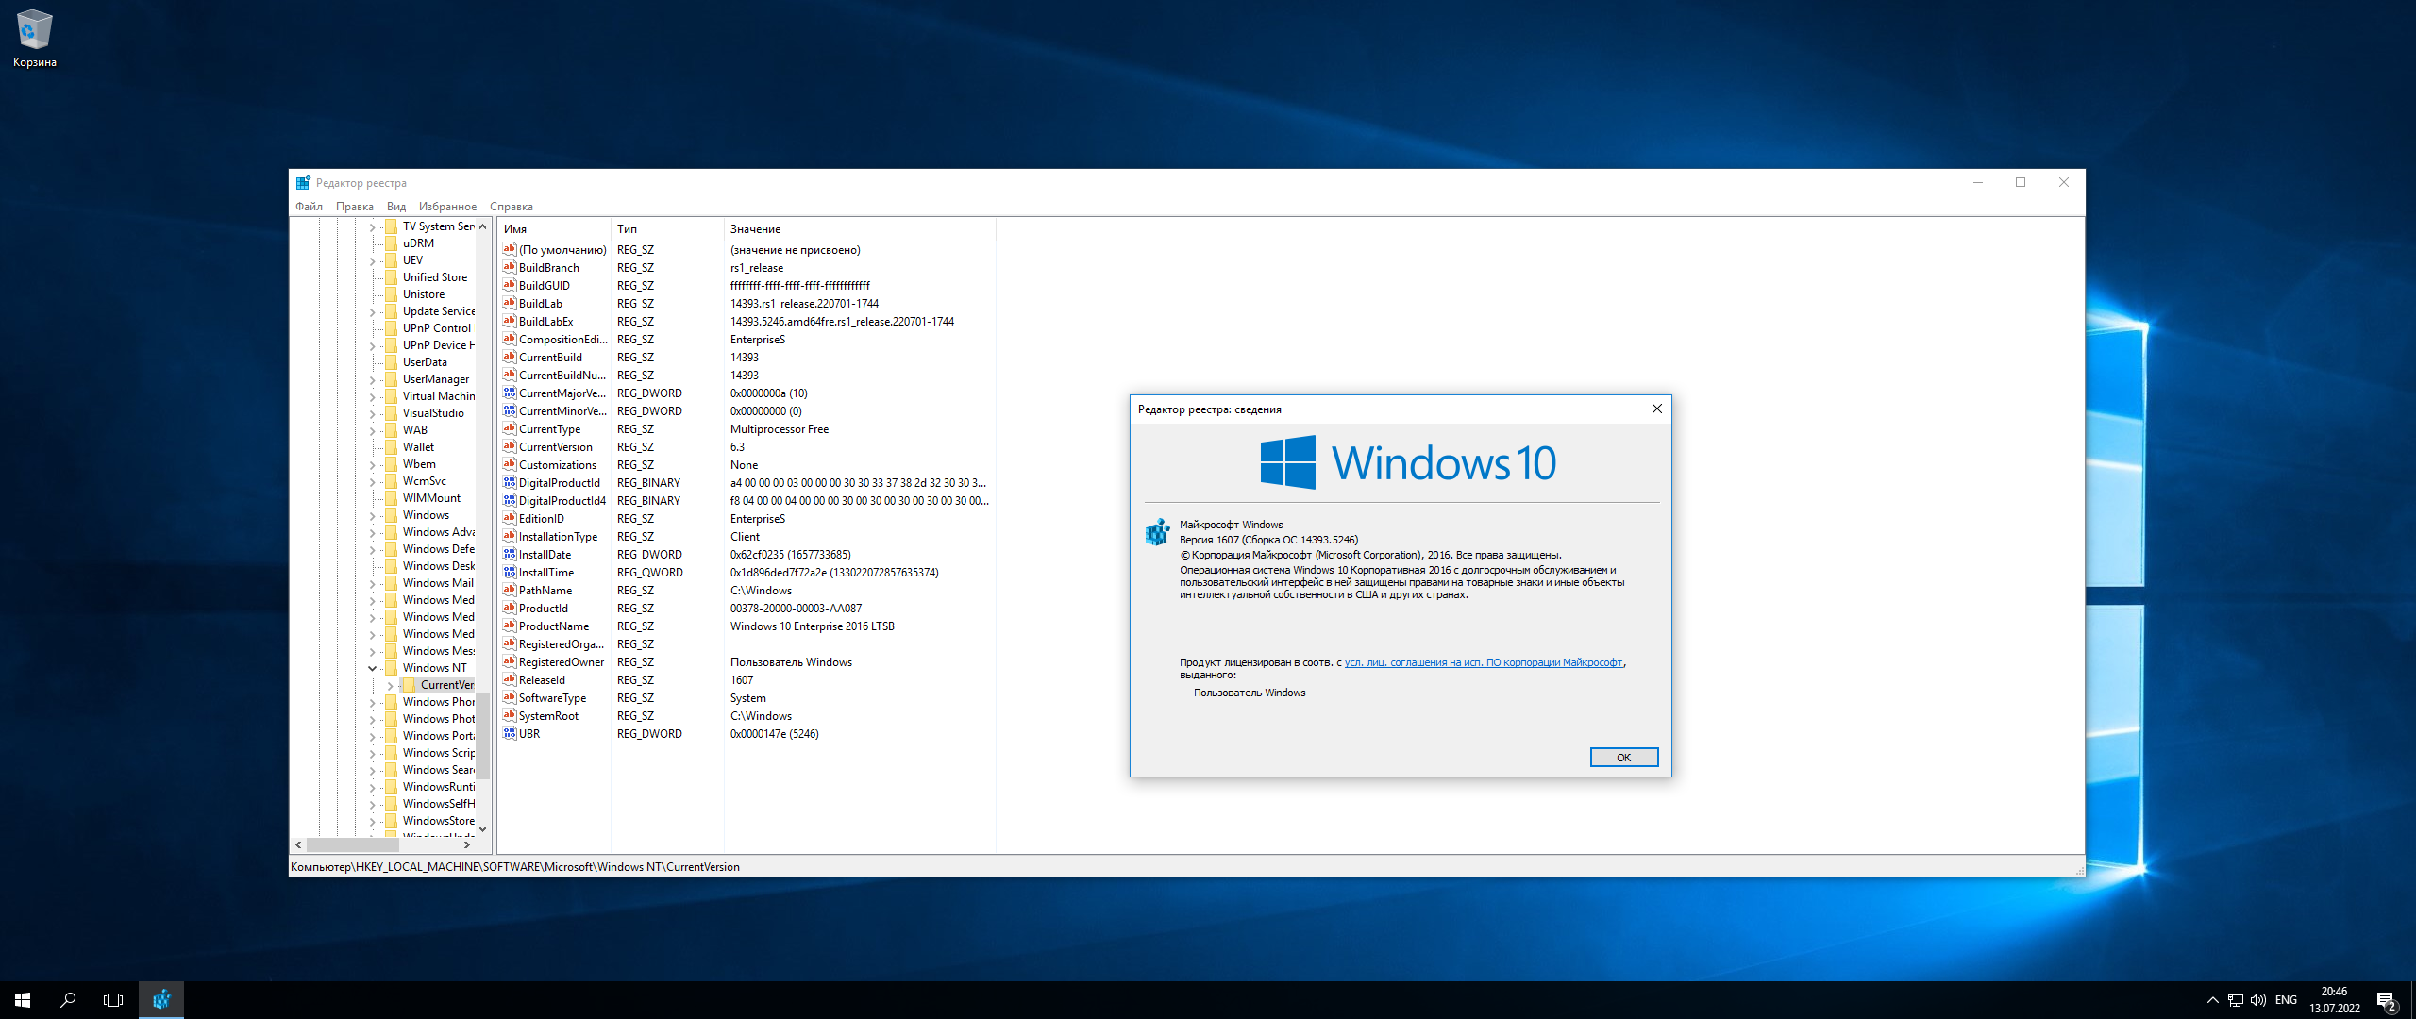Click the tree scroll-up arrow
This screenshot has height=1019, width=2416.
[483, 226]
